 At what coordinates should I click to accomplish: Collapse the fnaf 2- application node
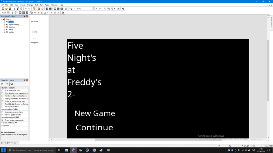point(2,19)
